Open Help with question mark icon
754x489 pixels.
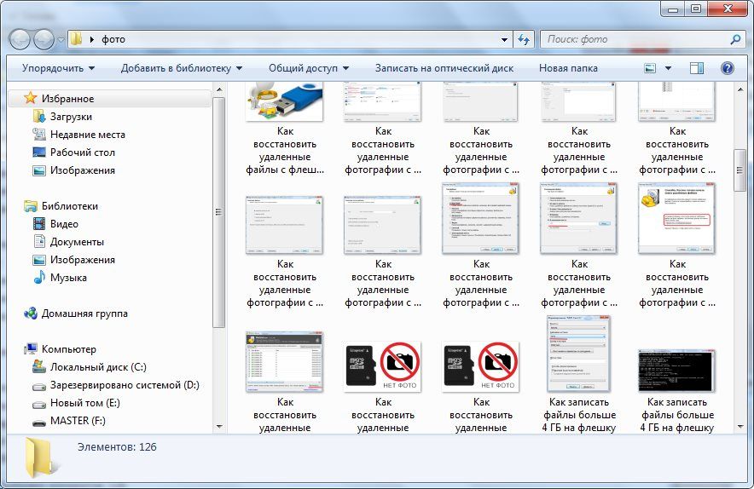point(728,68)
